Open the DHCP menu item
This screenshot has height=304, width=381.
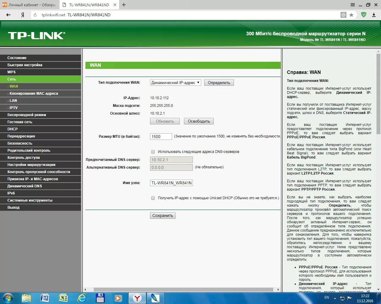pos(40,129)
